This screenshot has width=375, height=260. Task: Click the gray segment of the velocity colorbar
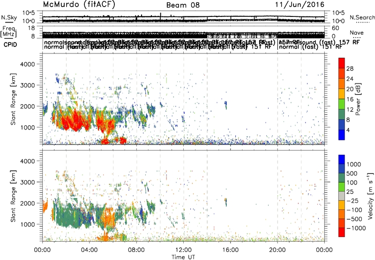coord(342,196)
